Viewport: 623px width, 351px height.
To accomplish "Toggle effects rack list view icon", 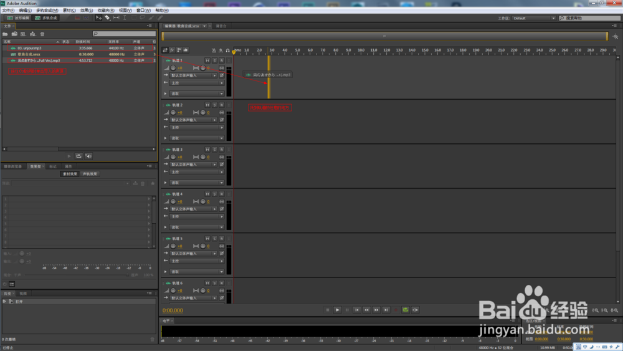I will [x=12, y=284].
